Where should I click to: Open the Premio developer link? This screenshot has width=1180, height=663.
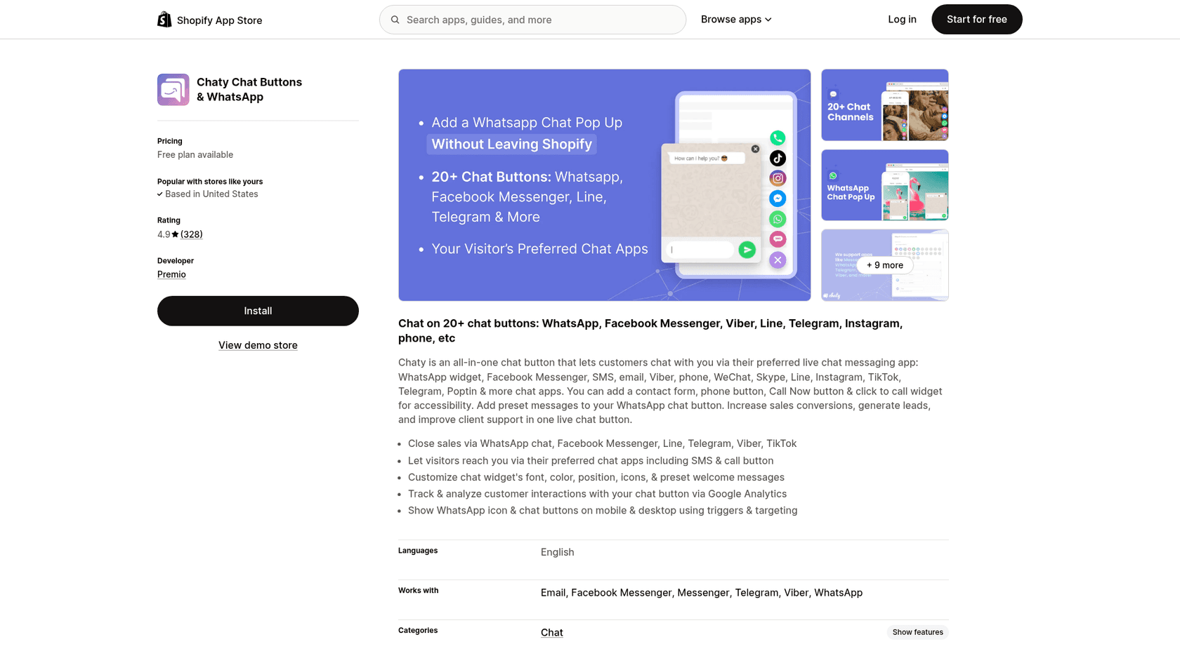click(x=171, y=274)
